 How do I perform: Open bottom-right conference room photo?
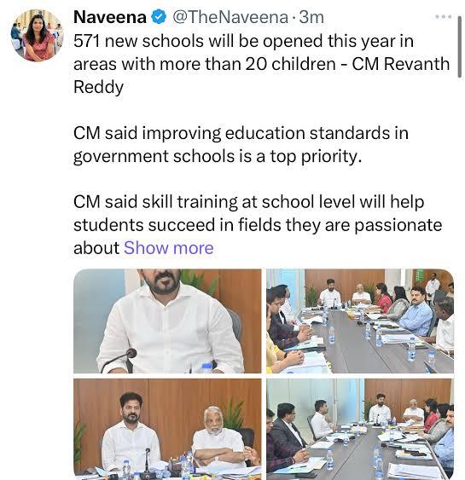[x=360, y=429]
